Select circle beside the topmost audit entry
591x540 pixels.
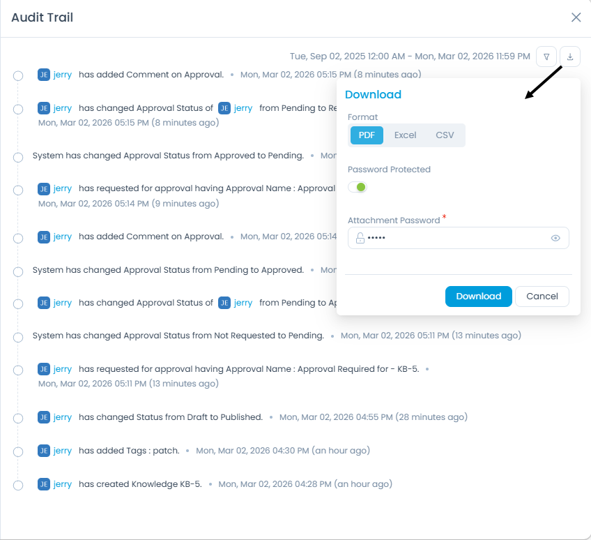[17, 75]
